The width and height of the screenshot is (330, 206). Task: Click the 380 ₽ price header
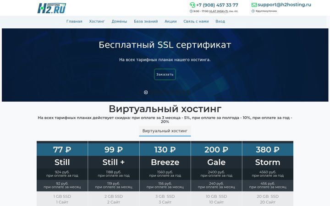tap(268, 150)
